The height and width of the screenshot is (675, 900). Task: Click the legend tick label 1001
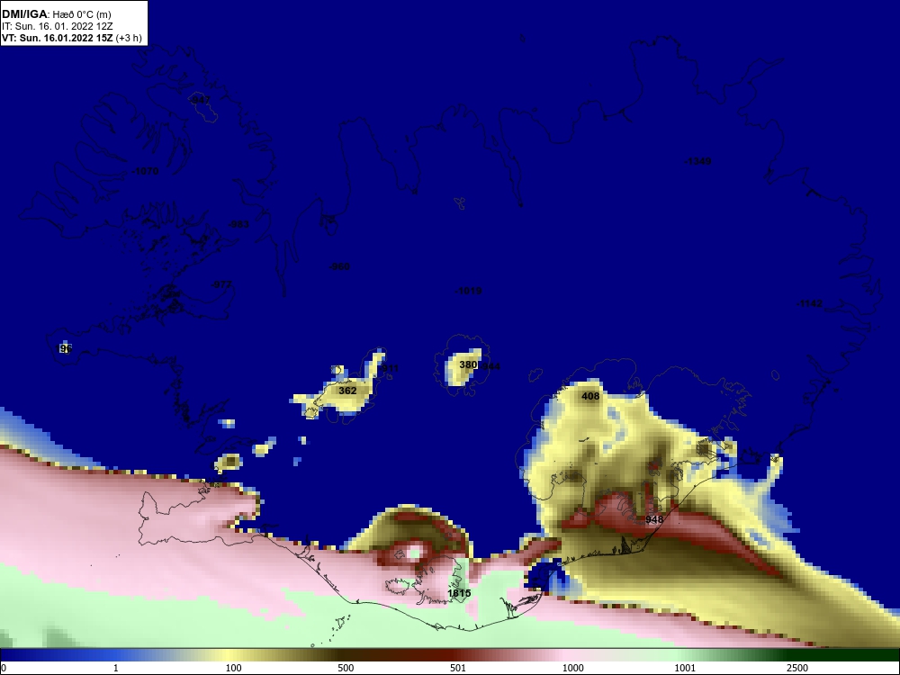685,668
